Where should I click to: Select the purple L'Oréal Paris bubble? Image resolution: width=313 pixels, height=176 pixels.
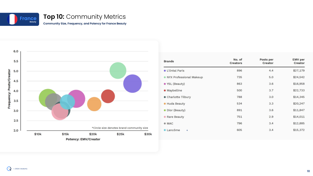[132, 84]
